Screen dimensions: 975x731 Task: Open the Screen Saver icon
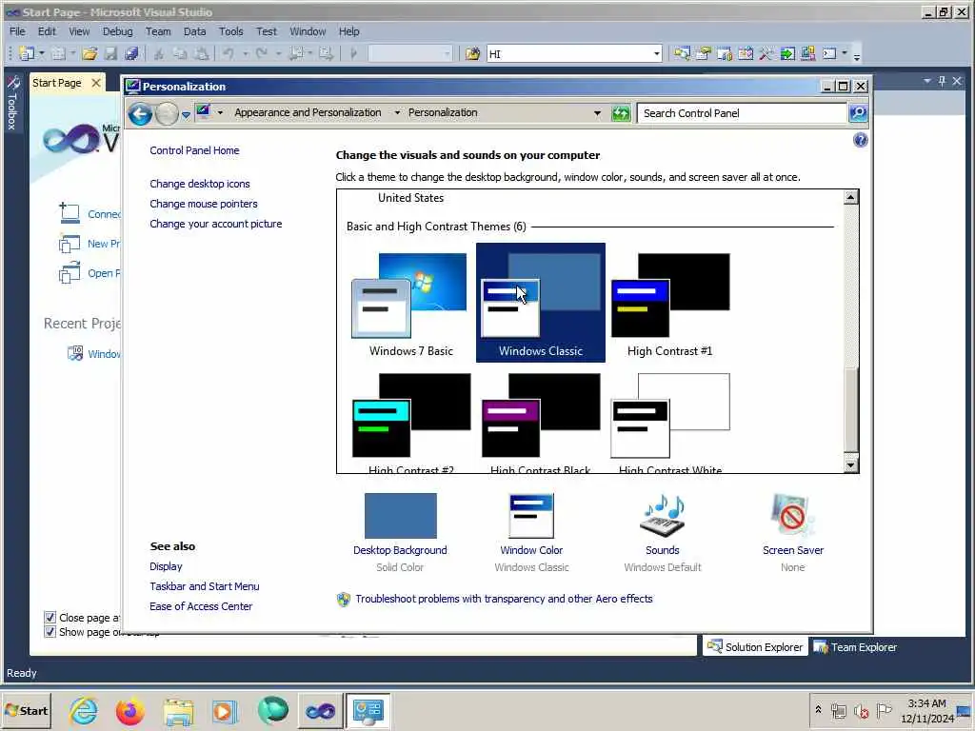tap(791, 515)
